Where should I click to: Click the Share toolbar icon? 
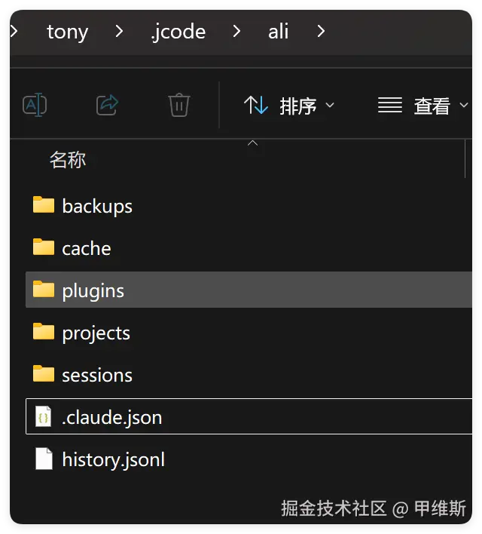coord(108,105)
